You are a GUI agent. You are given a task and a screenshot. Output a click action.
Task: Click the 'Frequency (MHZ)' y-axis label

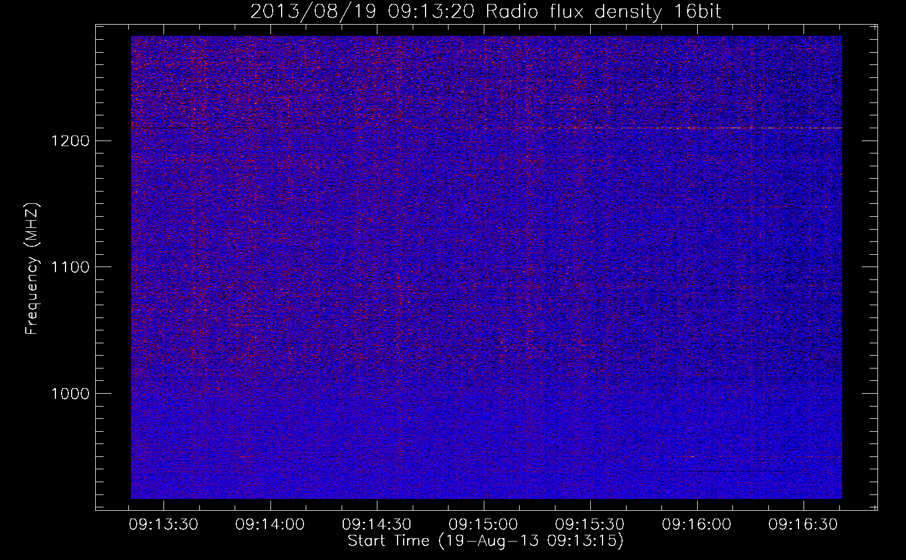click(32, 268)
